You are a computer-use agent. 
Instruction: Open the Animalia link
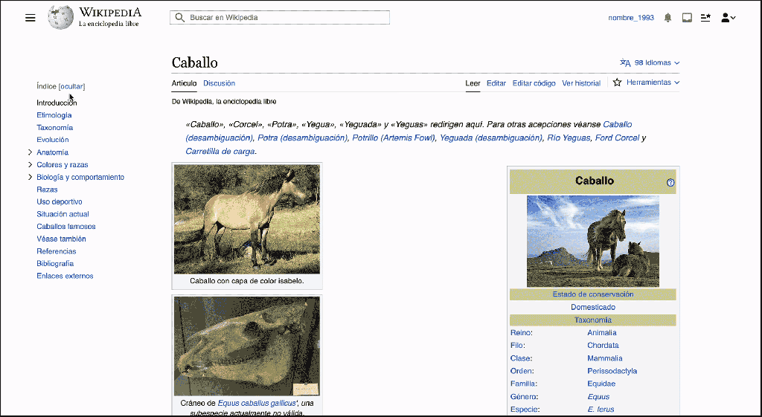[x=601, y=332]
